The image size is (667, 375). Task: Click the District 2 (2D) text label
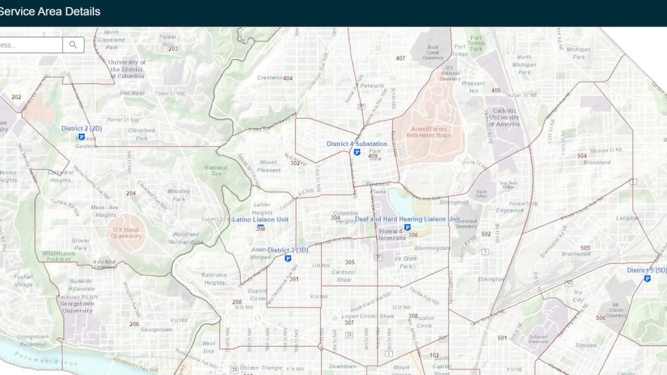[82, 128]
